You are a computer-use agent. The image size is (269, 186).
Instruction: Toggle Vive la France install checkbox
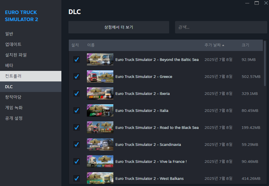[77, 161]
